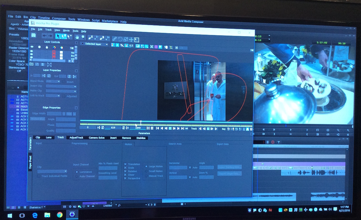The image size is (361, 220).
Task: Select the Manual Track radio button
Action: tap(146, 176)
